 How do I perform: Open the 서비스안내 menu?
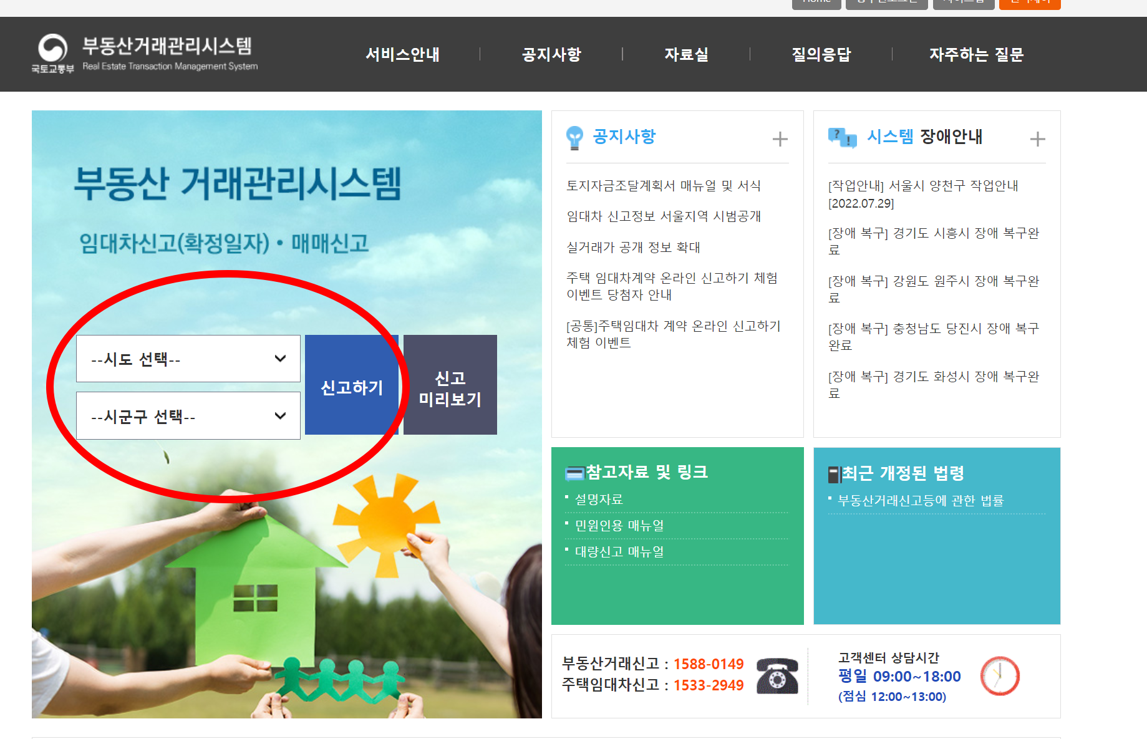click(403, 54)
